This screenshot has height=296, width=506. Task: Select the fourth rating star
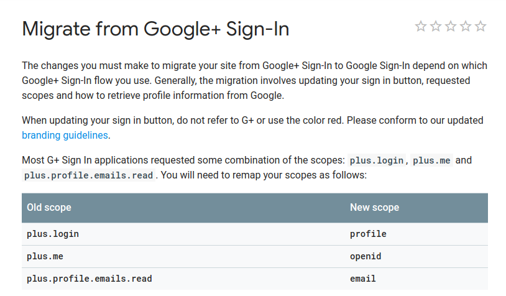click(466, 26)
